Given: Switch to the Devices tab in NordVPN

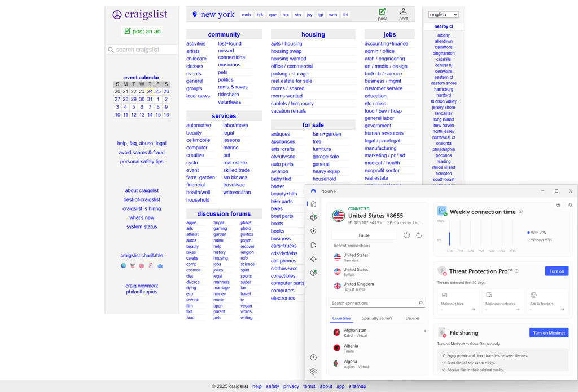Looking at the screenshot, I should pos(413,318).
